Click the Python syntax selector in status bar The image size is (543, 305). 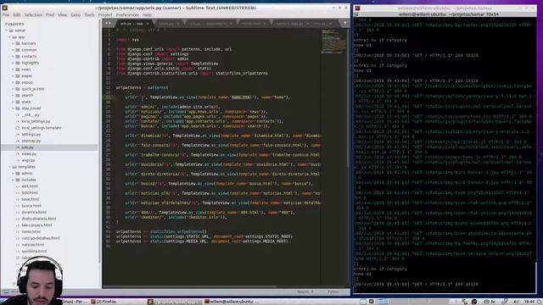click(333, 291)
